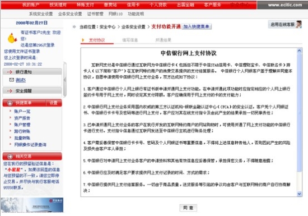The image size is (308, 216).
Task: Click the circle arrow icon on 相关交易
Action: click(x=10, y=157)
